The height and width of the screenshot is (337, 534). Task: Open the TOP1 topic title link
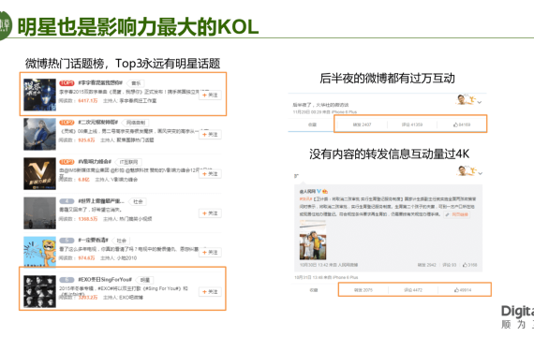tap(100, 82)
